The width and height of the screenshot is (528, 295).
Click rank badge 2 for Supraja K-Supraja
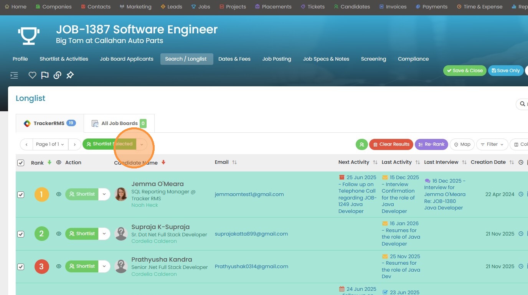[42, 234]
